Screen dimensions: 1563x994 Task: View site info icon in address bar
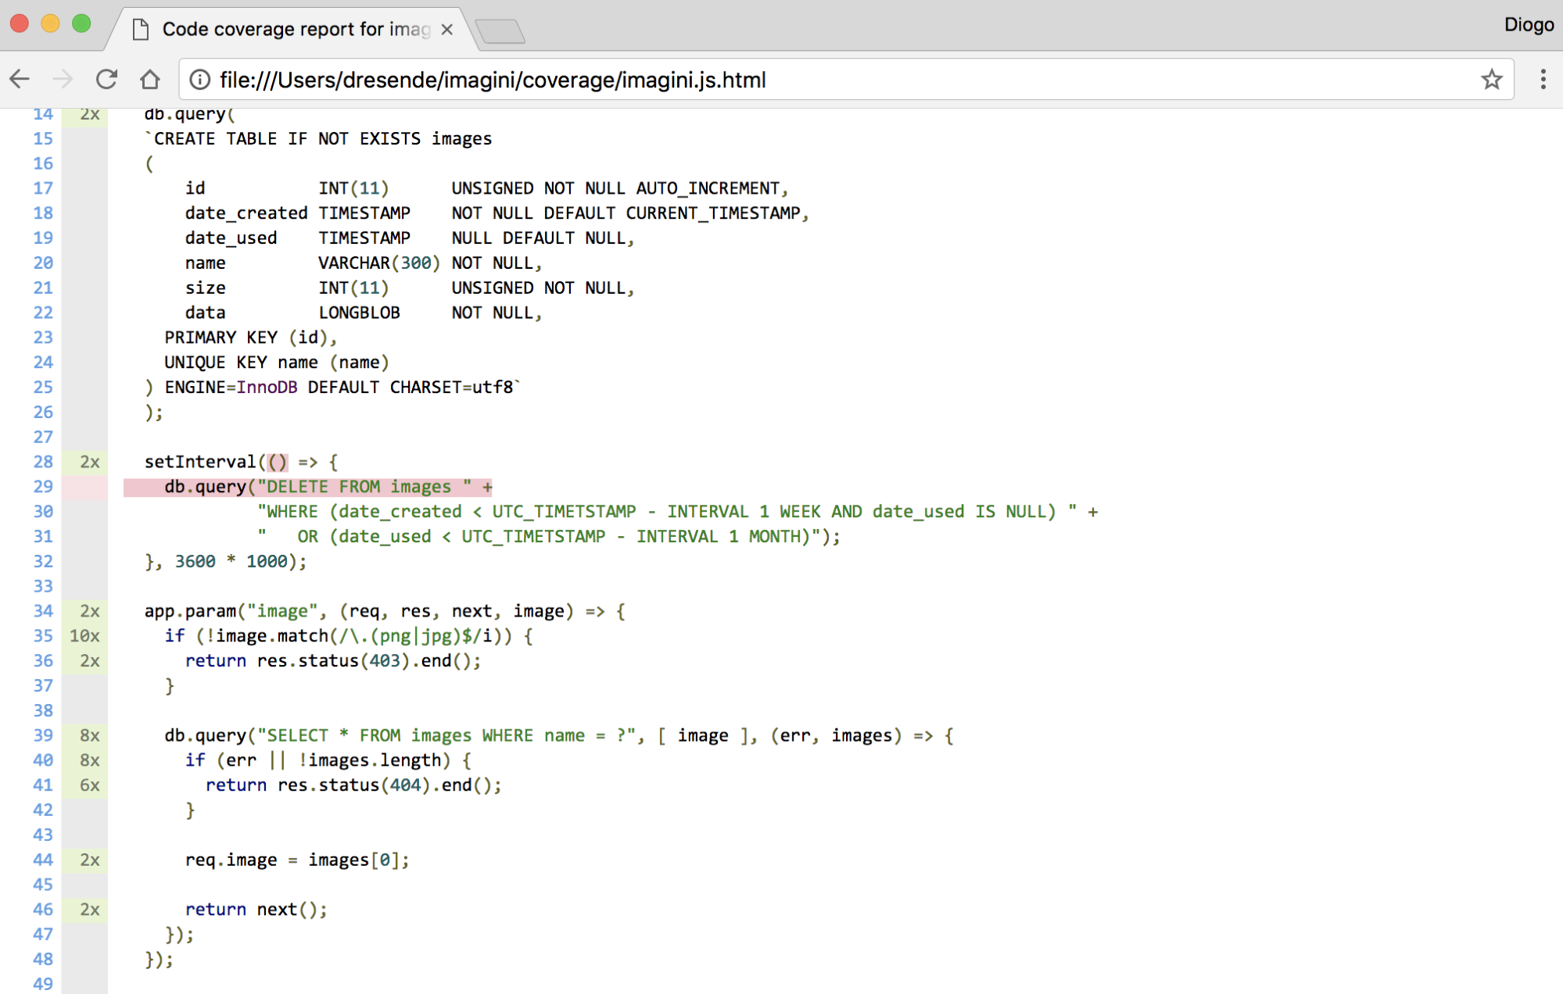pos(200,80)
